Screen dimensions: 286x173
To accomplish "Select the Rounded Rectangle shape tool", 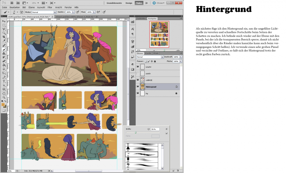I will click(4, 89).
